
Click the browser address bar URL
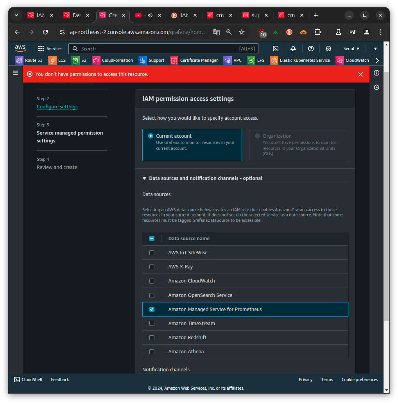(138, 32)
